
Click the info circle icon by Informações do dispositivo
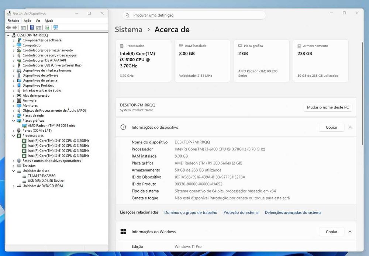(x=123, y=127)
